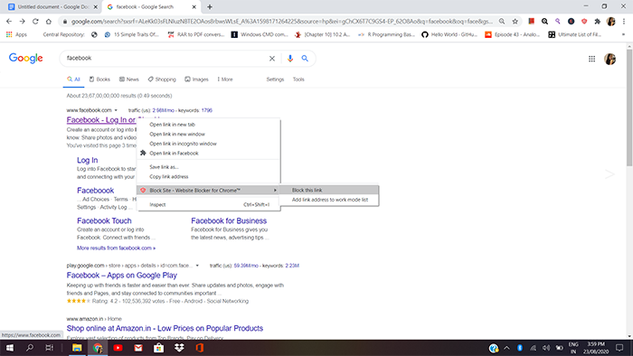Viewport: 633px width, 356px height.
Task: Open the More search filters dropdown
Action: click(225, 80)
